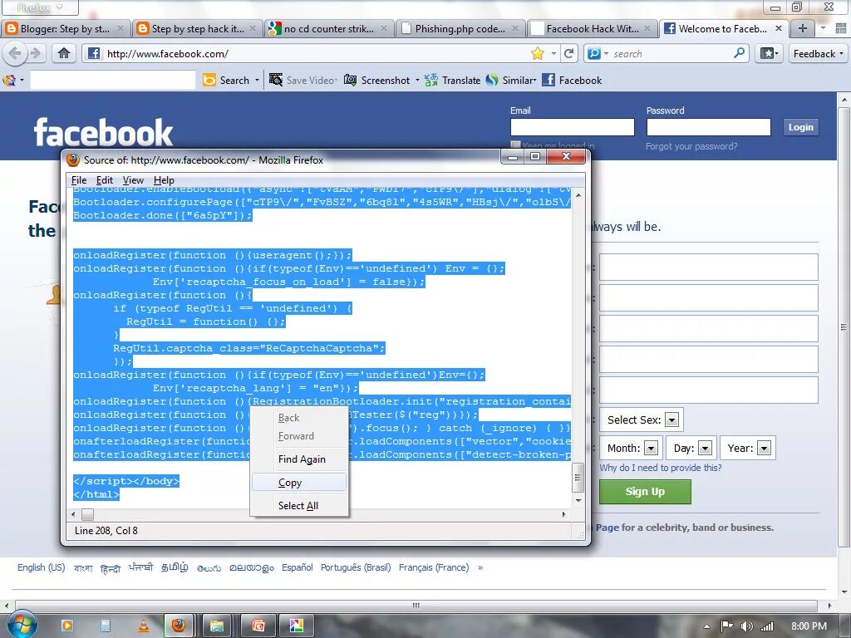Image resolution: width=851 pixels, height=638 pixels.
Task: Click the Firefox forward arrow button
Action: coord(36,53)
